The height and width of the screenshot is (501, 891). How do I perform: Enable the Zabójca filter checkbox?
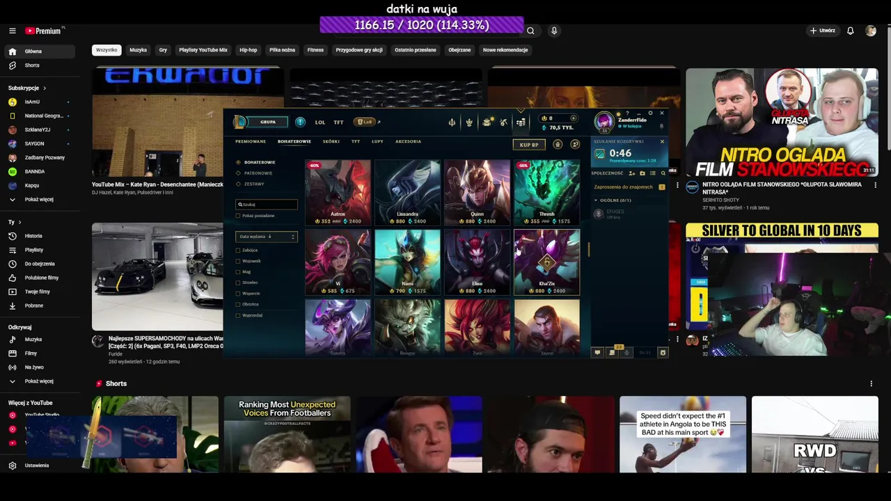(238, 250)
